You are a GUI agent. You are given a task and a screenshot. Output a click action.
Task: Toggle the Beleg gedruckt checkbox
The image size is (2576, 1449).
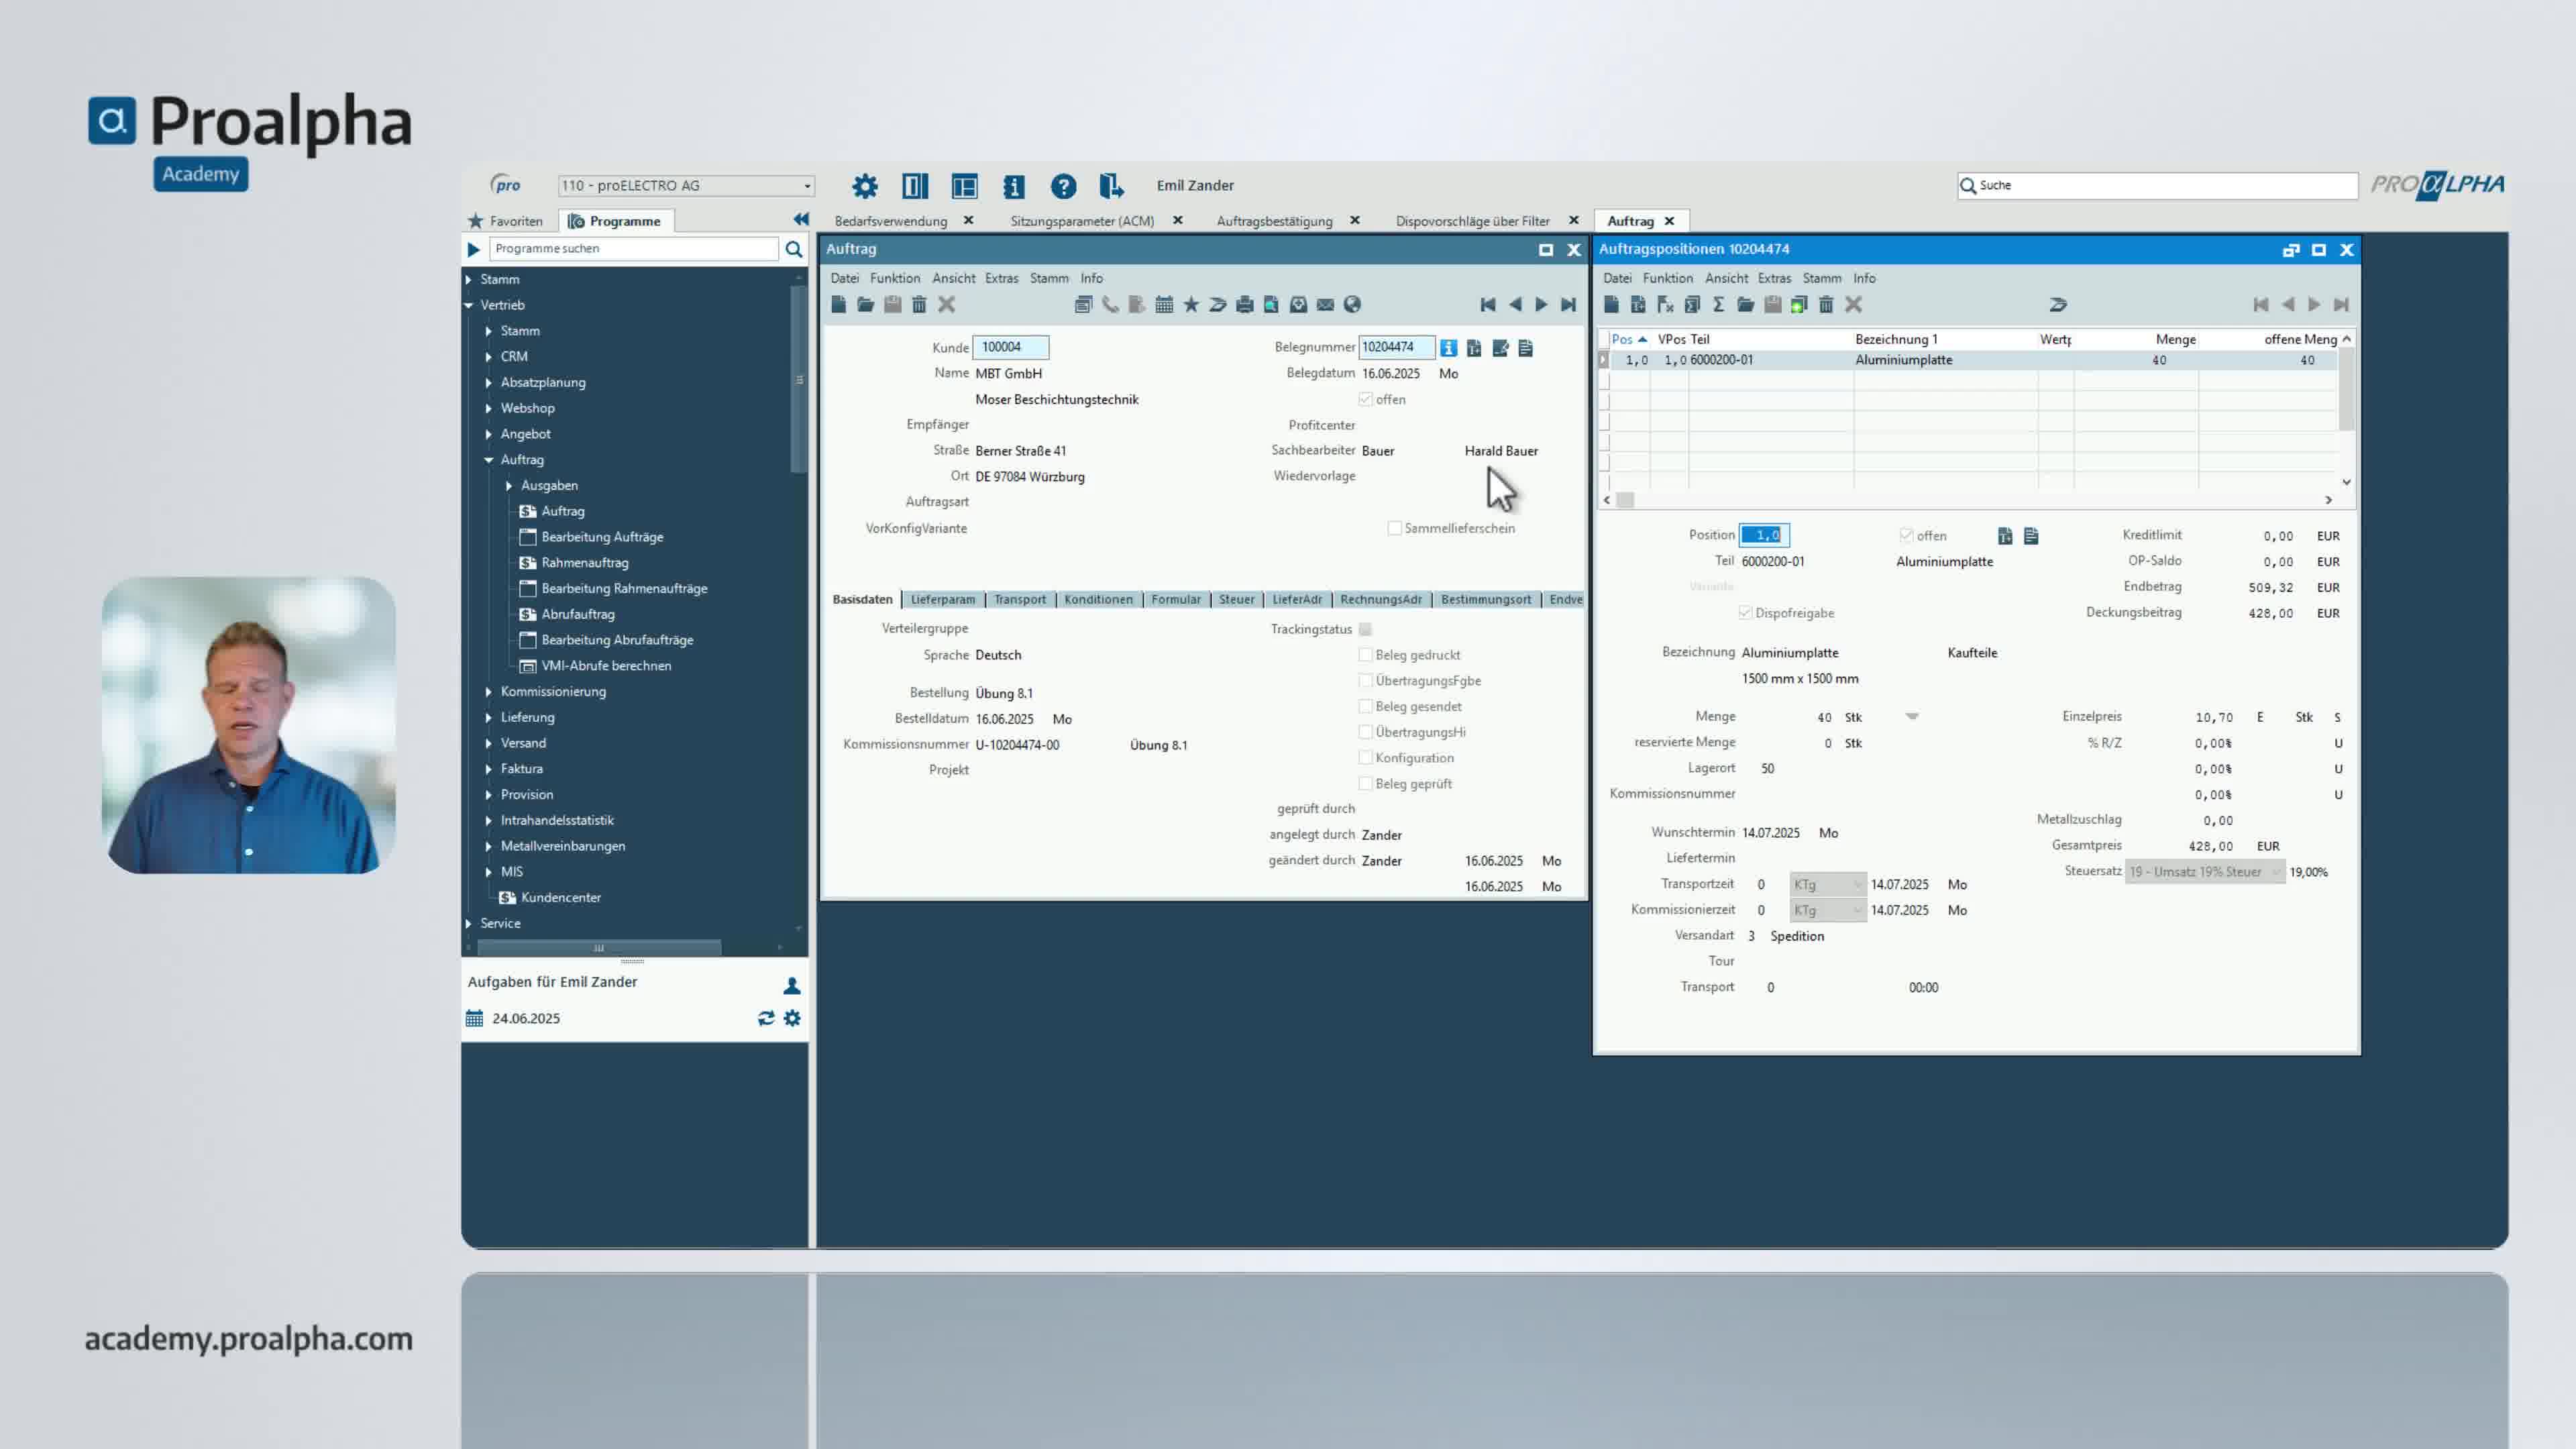(x=1365, y=655)
